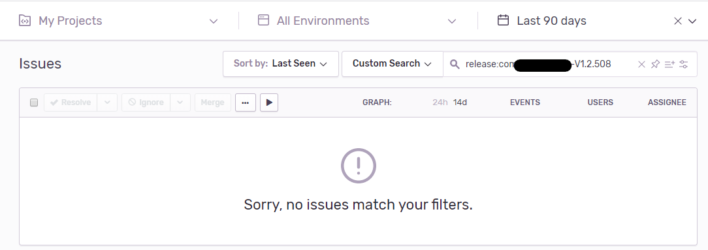The height and width of the screenshot is (250, 708).
Task: Click the search magnifier icon
Action: [455, 64]
